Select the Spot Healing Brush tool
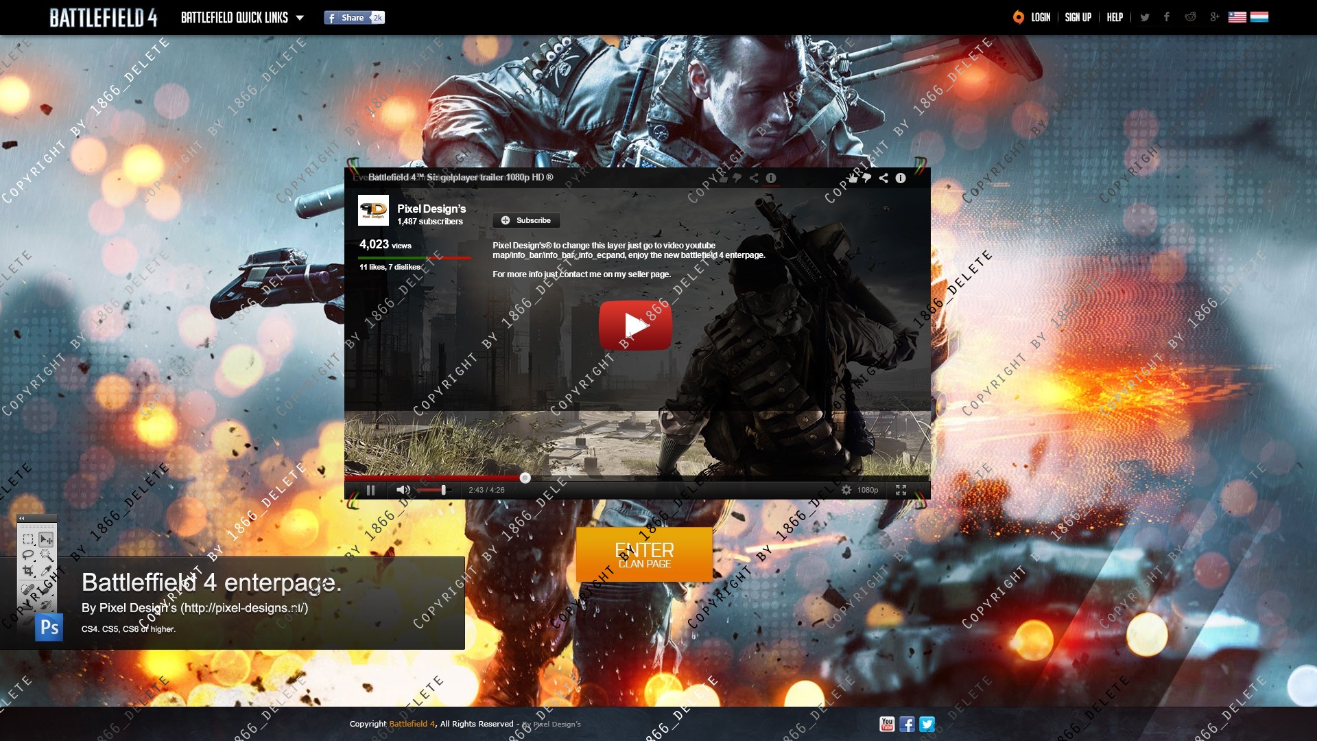Viewport: 1317px width, 741px height. pos(28,589)
